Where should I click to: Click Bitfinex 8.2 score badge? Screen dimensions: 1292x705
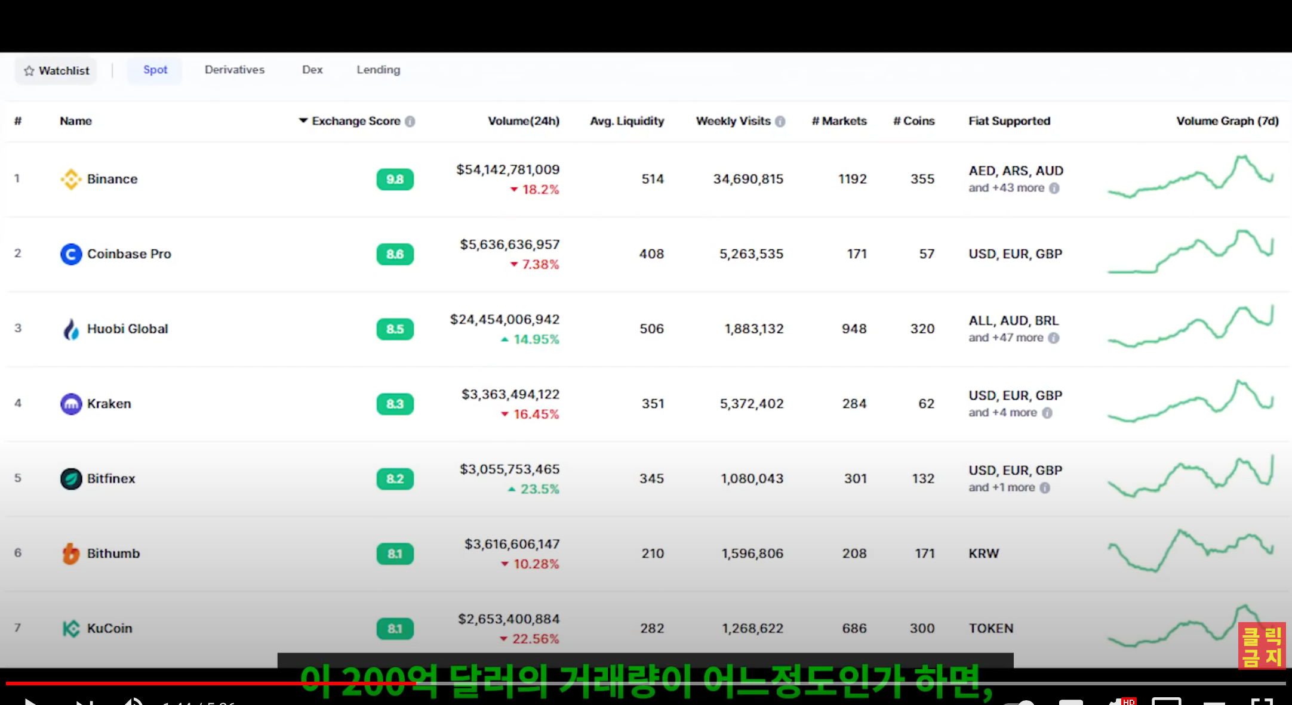[x=395, y=479]
